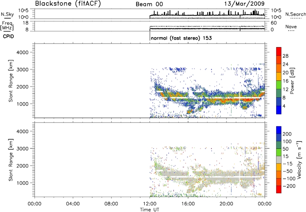306x212 pixels.
Task: Pick the yellow-orange -15 to -50 velocity swatch
Action: [x=279, y=167]
